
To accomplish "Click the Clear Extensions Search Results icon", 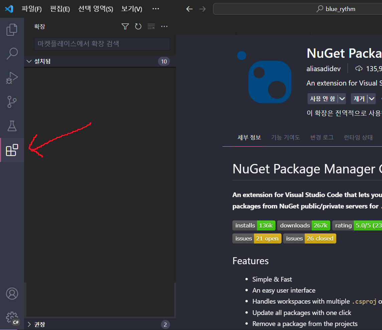I will [151, 26].
